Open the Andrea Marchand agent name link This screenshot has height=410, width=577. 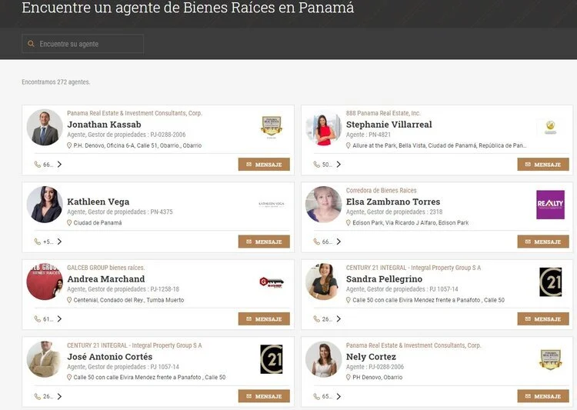(x=106, y=279)
